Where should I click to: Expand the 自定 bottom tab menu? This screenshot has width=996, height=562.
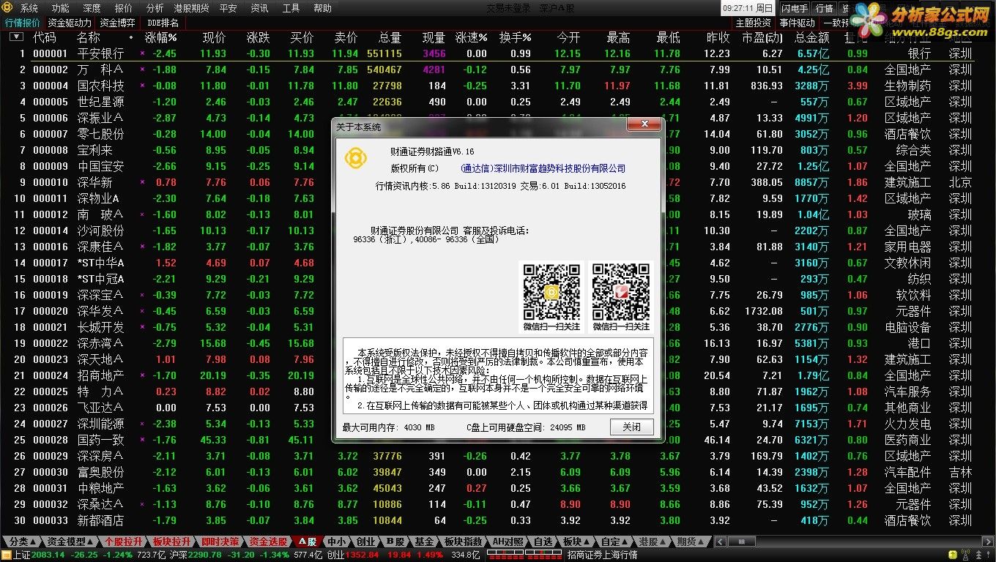click(614, 542)
